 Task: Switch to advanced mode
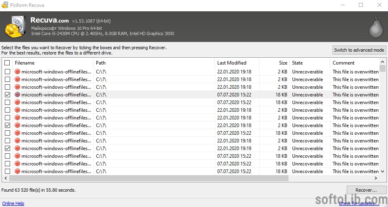(359, 50)
